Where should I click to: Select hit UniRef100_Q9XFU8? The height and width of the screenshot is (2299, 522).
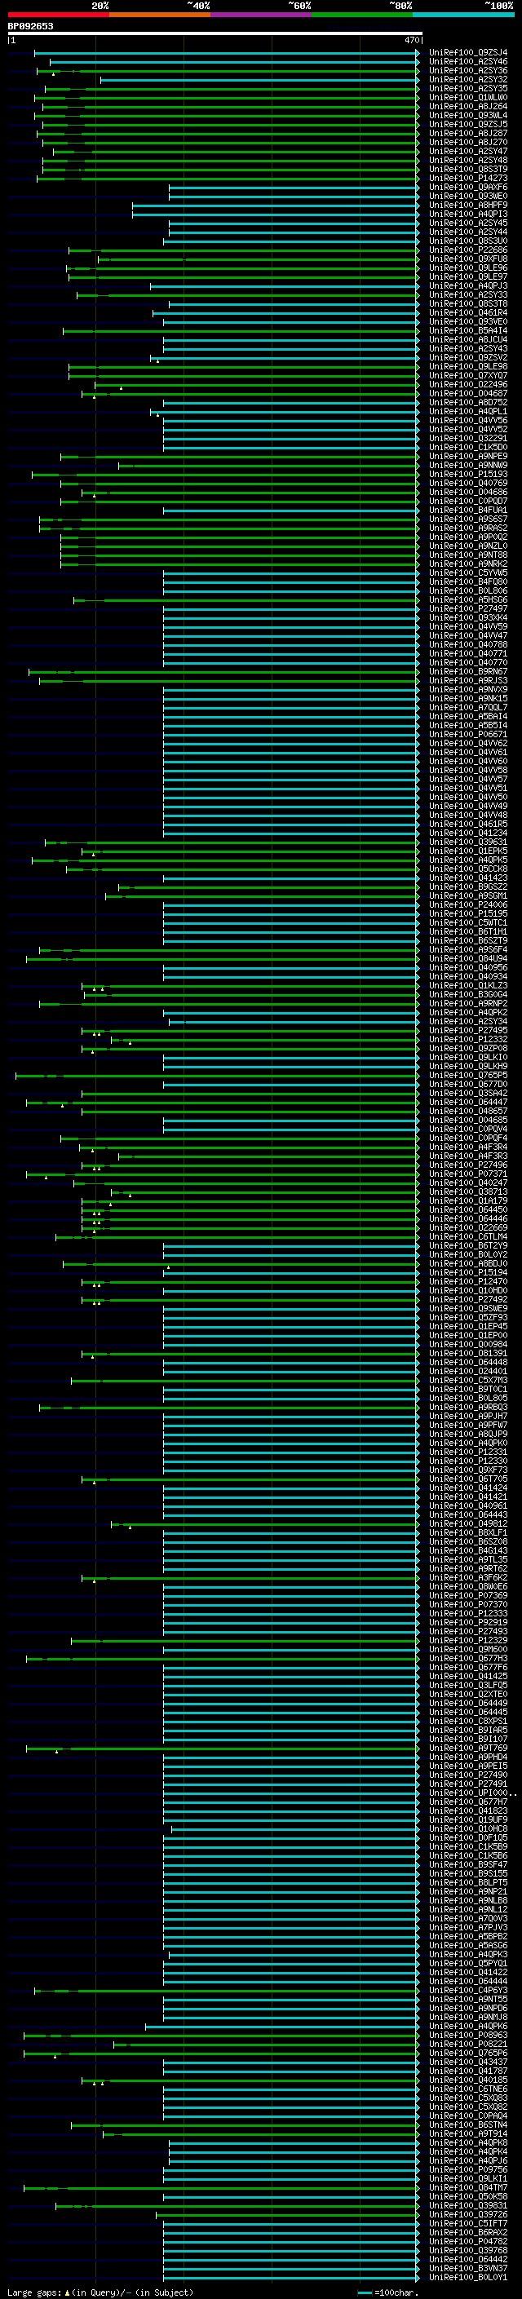click(467, 259)
